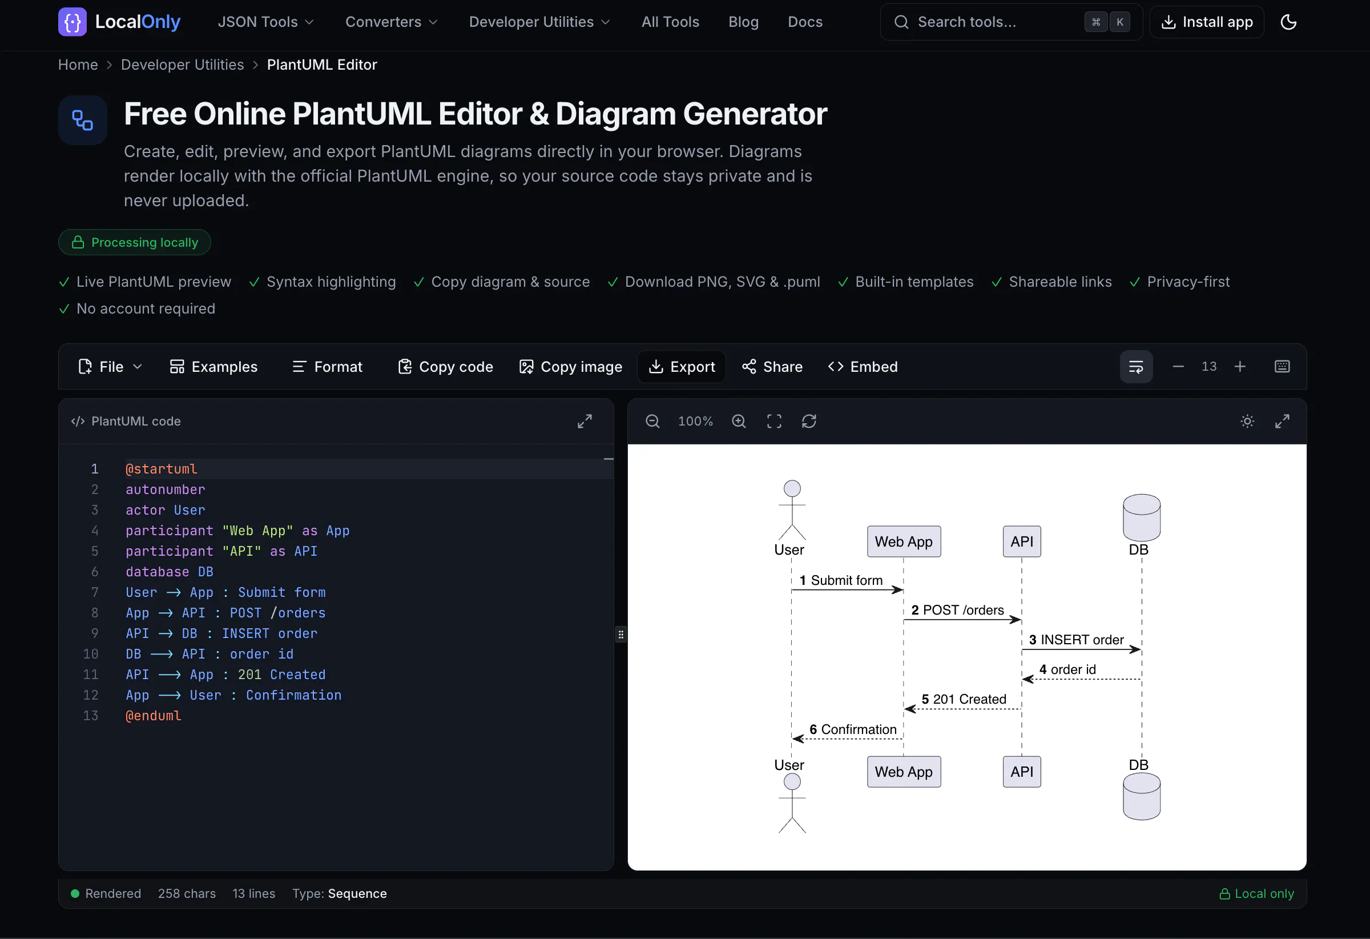Fit diagram to view
Screen dimensions: 1370x939
click(774, 421)
